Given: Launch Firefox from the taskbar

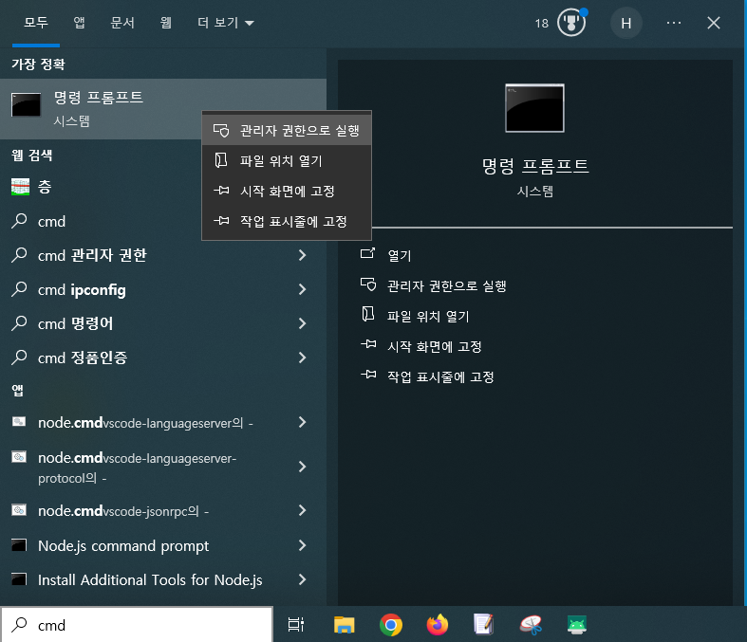Looking at the screenshot, I should [x=438, y=625].
